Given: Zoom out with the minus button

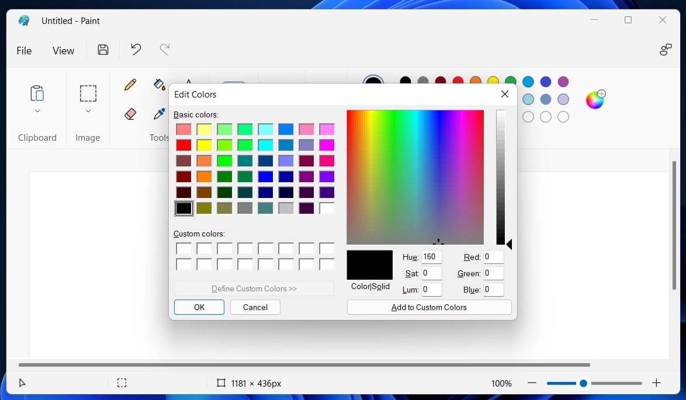Looking at the screenshot, I should pos(532,383).
